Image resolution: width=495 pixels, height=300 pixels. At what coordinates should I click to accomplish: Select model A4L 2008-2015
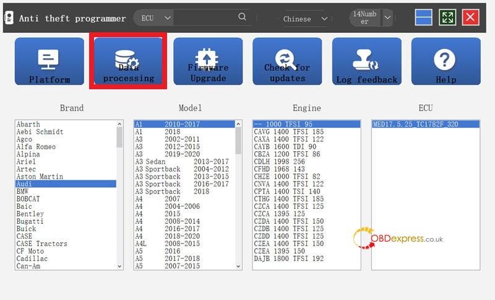pyautogui.click(x=184, y=244)
